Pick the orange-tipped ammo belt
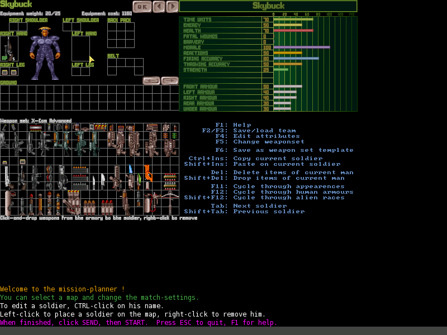 (x=80, y=170)
